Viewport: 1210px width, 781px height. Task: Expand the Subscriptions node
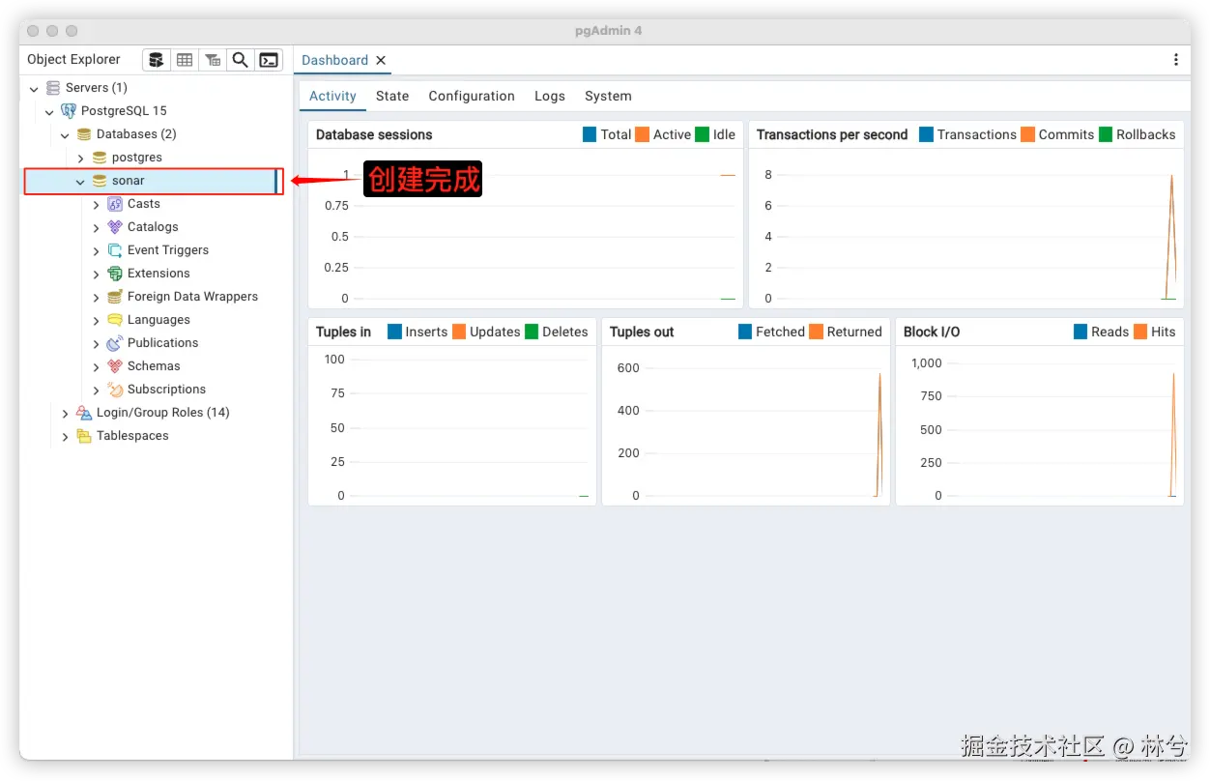point(97,390)
